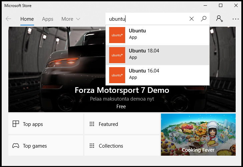
Task: Click the Ubuntu 18.04 orange icon
Action: tap(117, 55)
